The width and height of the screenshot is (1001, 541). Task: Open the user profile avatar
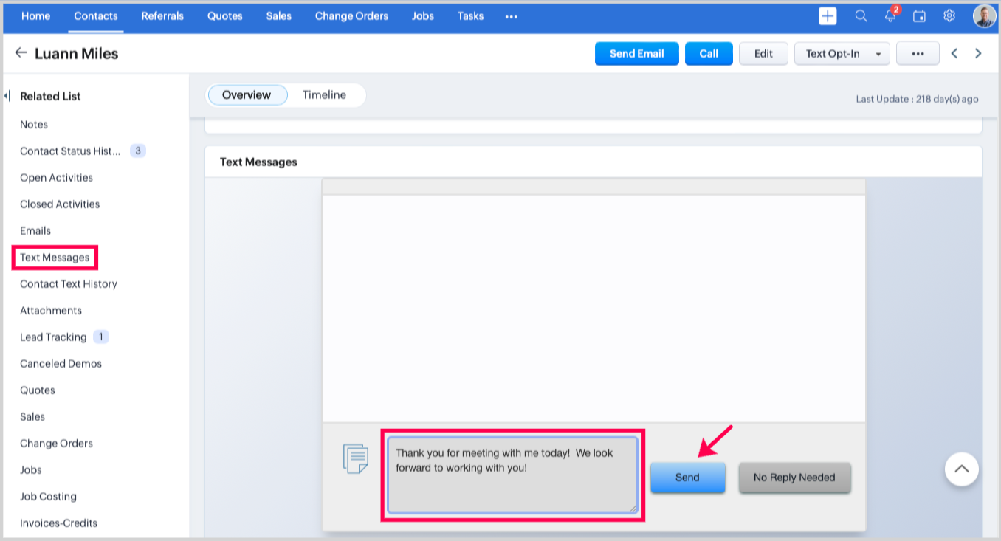(983, 16)
